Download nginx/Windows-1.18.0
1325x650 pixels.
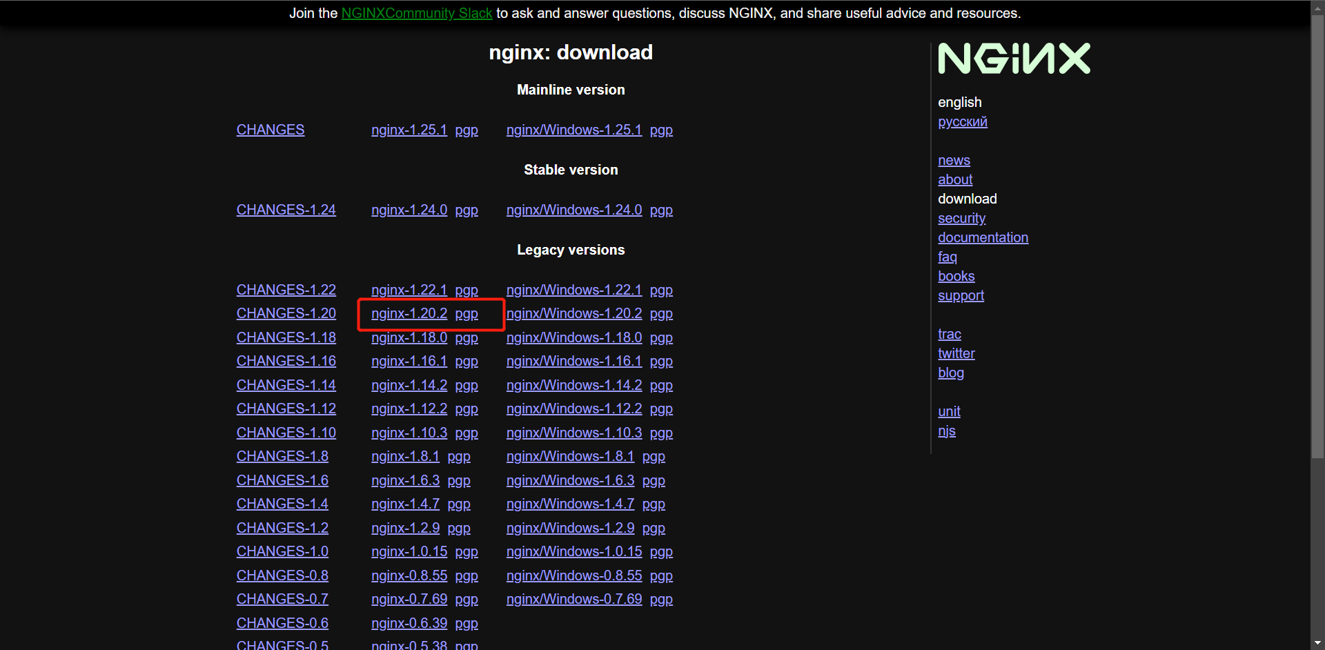pos(574,337)
